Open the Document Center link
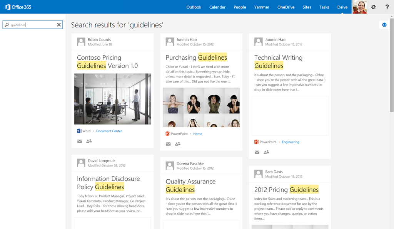 tap(109, 131)
